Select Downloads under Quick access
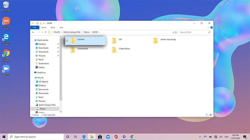250x140 pixels. [42, 48]
